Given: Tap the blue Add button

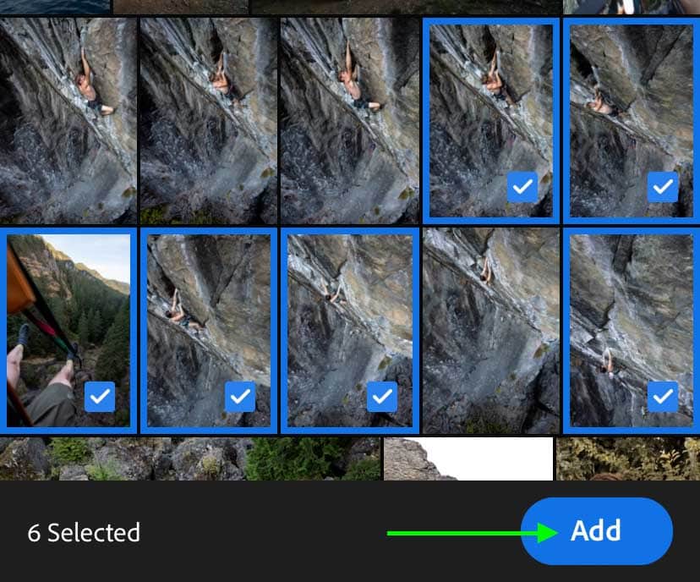Looking at the screenshot, I should coord(596,530).
